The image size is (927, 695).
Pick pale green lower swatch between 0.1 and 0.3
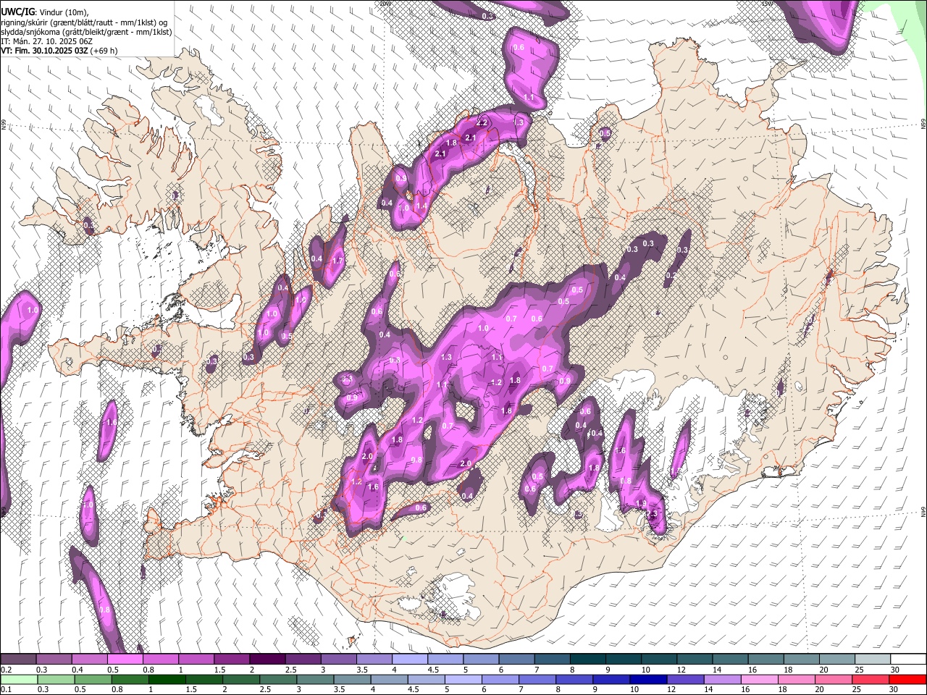point(18,680)
